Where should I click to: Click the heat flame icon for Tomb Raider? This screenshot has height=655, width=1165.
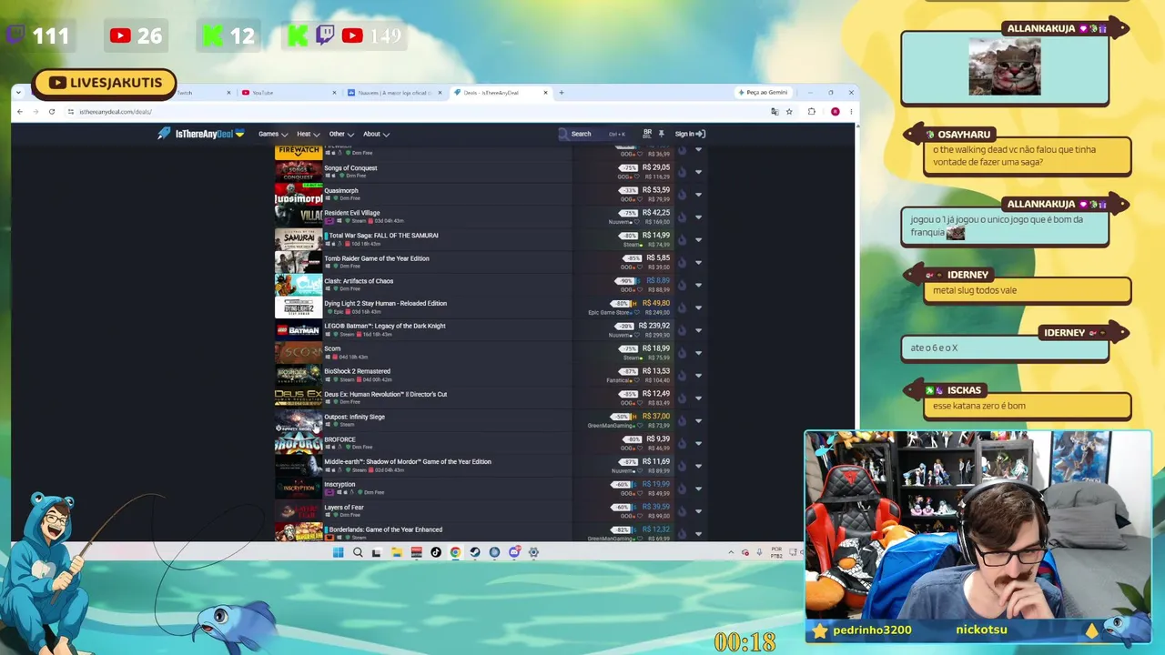(x=682, y=262)
